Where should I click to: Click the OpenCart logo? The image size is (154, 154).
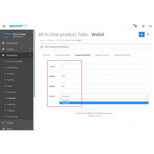pos(18,26)
